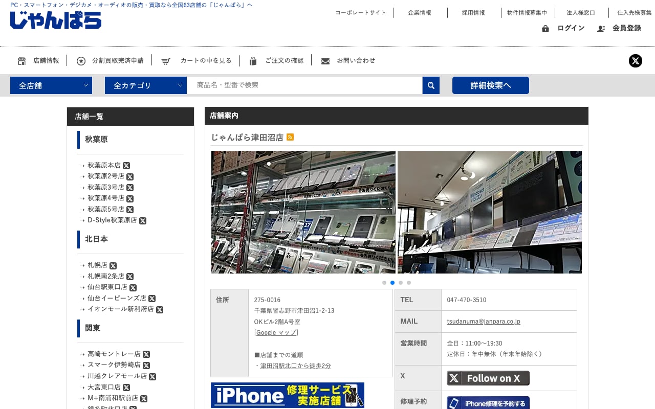Open 法人様窓口 in top menu
The height and width of the screenshot is (409, 655).
point(581,13)
